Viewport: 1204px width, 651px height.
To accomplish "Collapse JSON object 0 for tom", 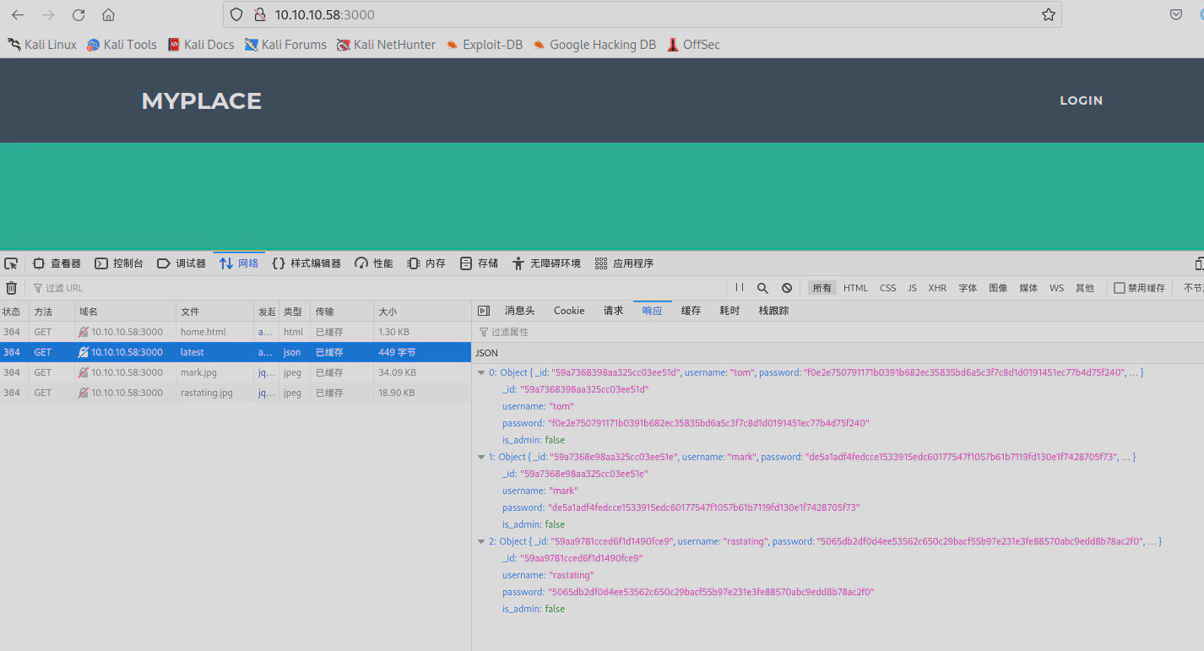I will pyautogui.click(x=481, y=372).
